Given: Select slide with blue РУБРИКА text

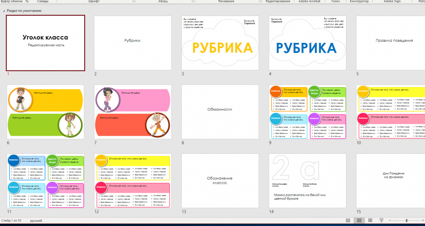Looking at the screenshot, I should 307,43.
